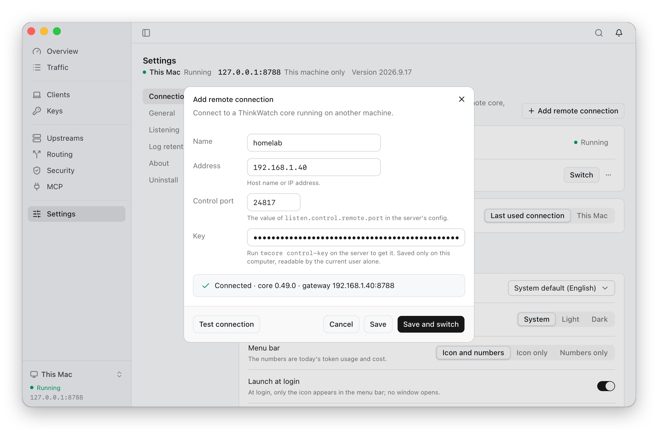
Task: Click the Upstreams server icon
Action: pyautogui.click(x=37, y=138)
